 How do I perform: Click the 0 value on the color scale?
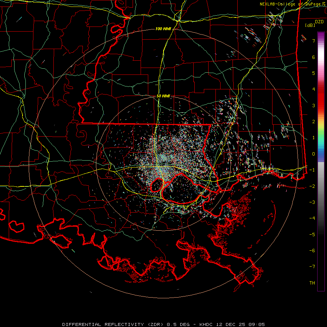tap(314, 154)
